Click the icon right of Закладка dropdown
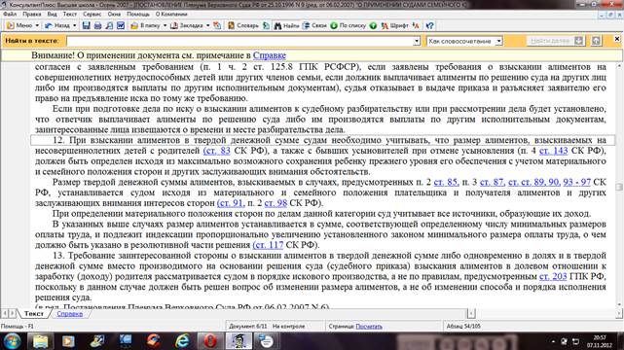Viewport: 624px width, 350px height. click(217, 25)
